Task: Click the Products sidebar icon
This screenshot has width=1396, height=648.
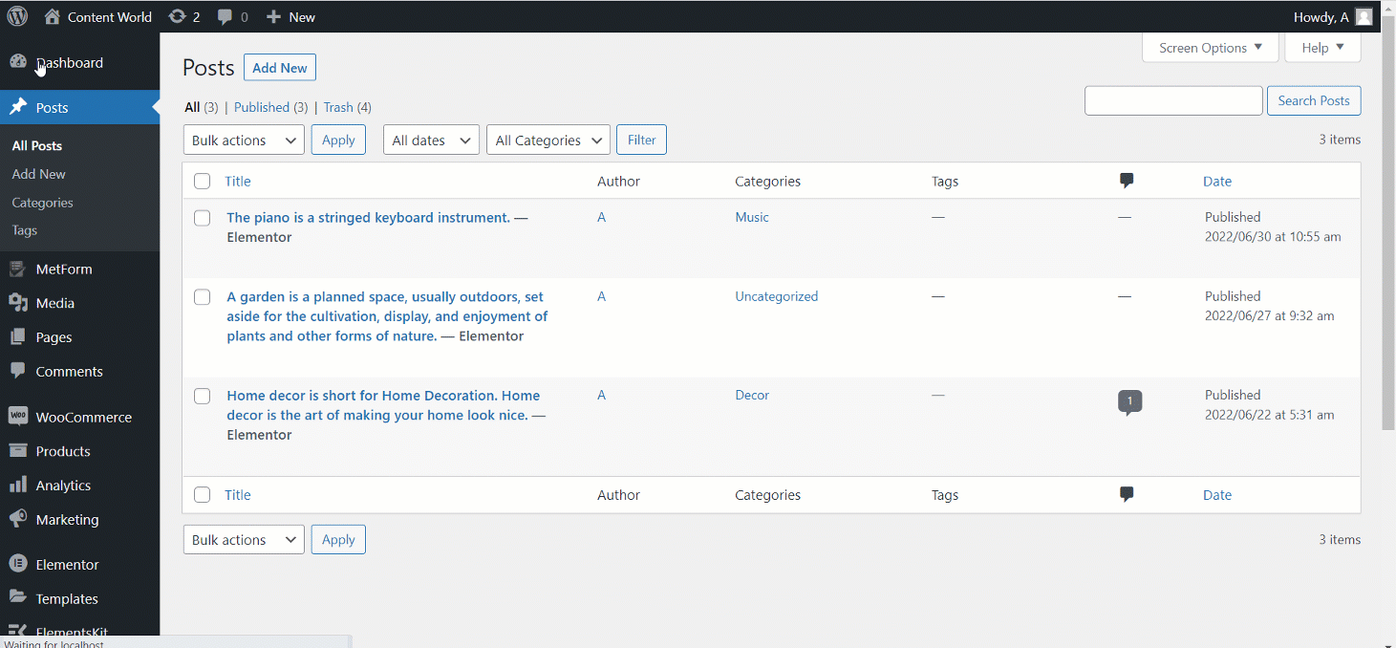Action: click(18, 451)
